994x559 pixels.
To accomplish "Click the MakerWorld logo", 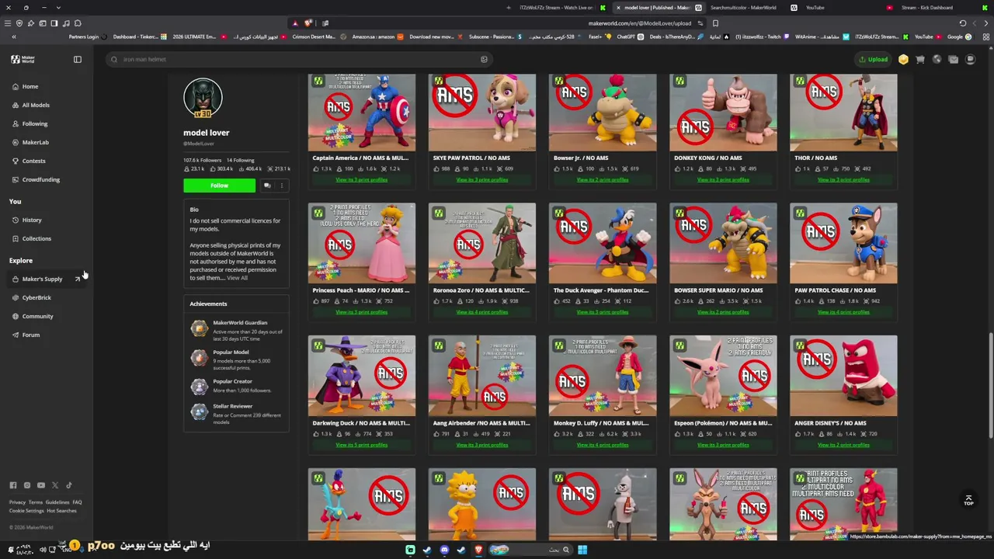I will (23, 59).
